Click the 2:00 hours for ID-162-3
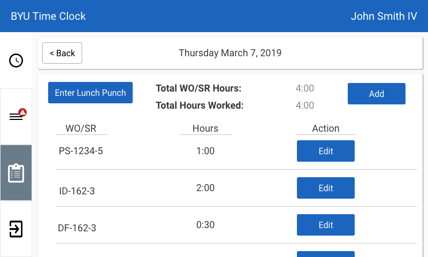 (x=205, y=188)
